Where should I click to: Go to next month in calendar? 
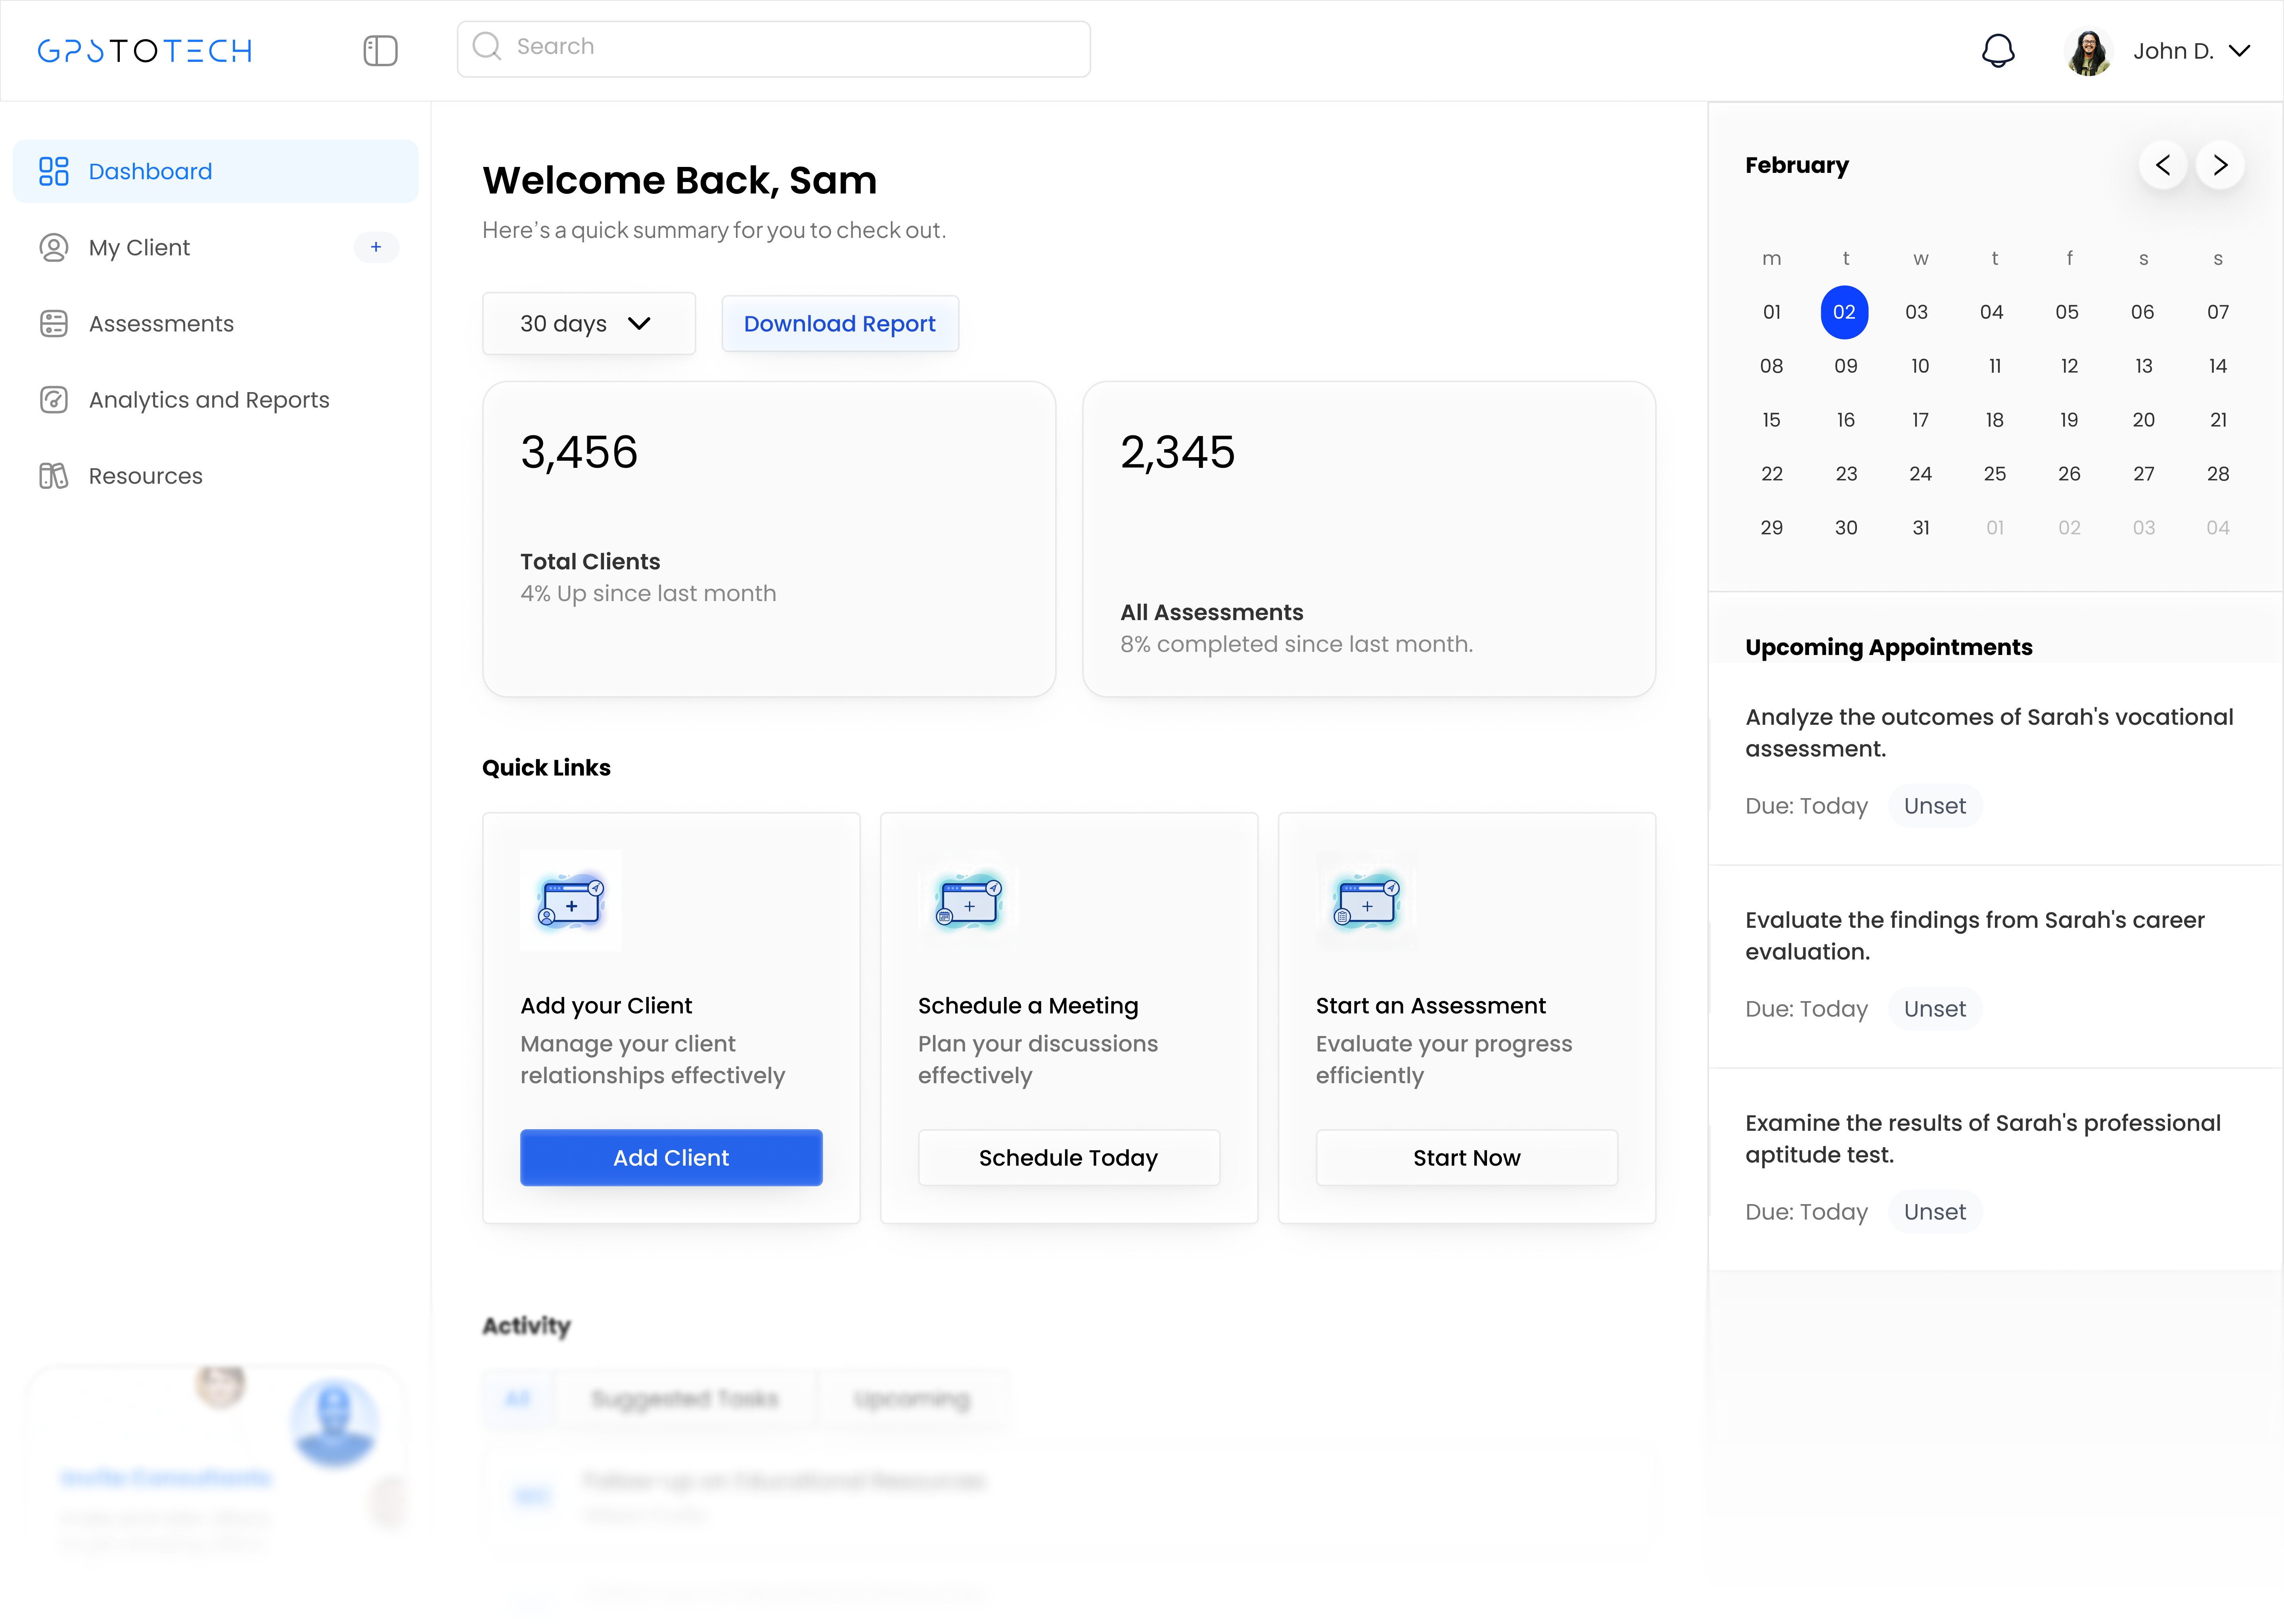(2220, 165)
